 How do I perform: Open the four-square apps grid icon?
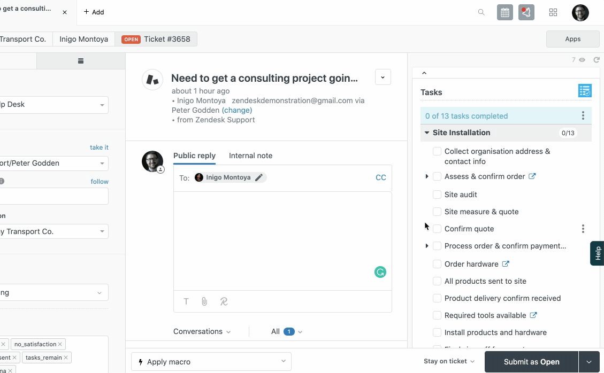tap(553, 12)
